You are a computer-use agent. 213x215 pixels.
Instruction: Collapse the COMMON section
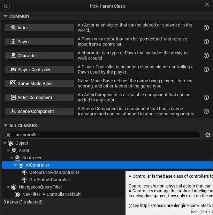click(x=6, y=16)
